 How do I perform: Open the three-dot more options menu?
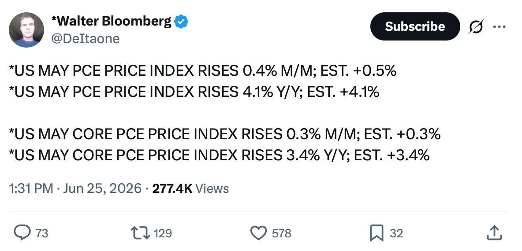pos(500,26)
